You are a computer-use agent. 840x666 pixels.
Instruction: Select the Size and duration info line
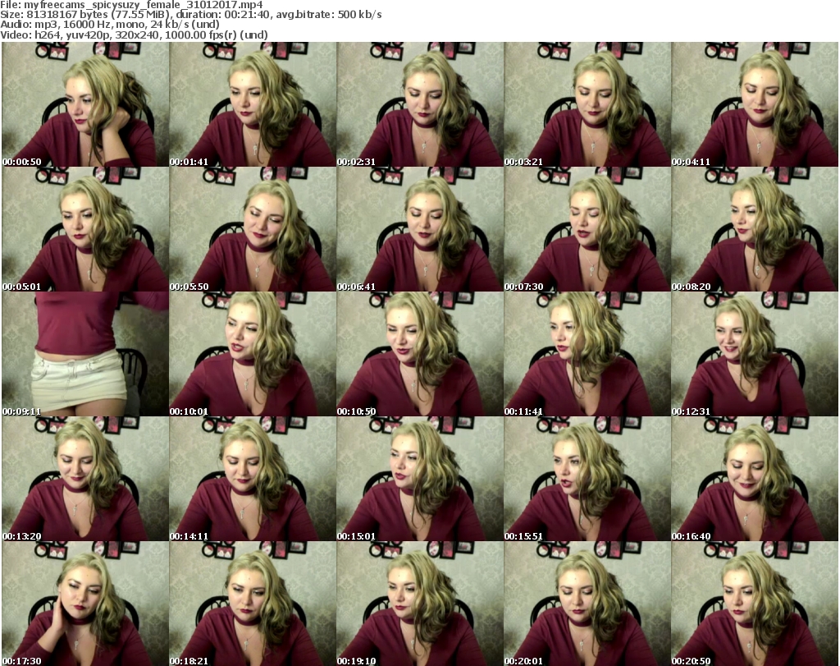point(190,15)
